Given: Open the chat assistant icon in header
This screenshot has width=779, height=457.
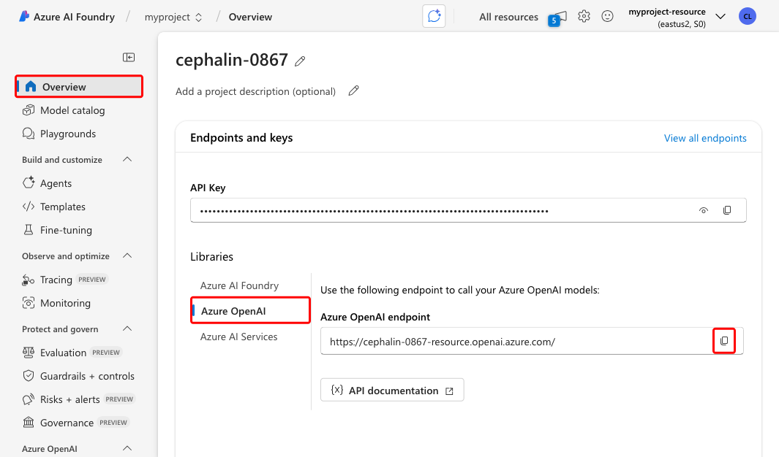Looking at the screenshot, I should click(434, 17).
